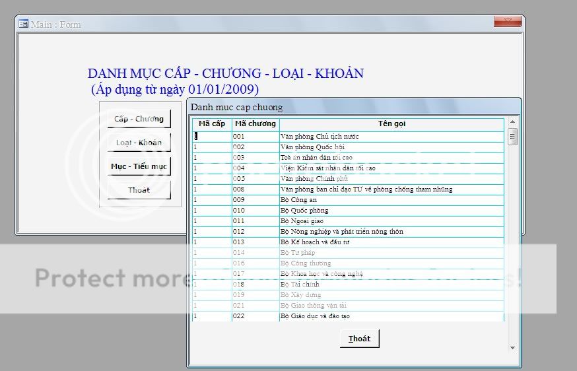
Task: Click the Mã chương column header
Action: pos(255,124)
